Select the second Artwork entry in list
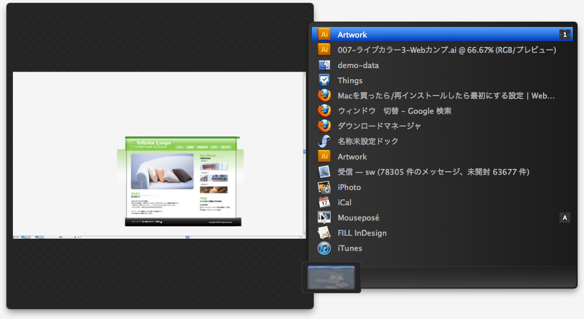This screenshot has height=319, width=584. (x=442, y=157)
